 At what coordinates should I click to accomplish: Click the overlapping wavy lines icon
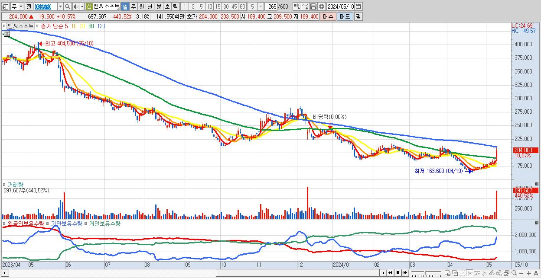click(477, 273)
